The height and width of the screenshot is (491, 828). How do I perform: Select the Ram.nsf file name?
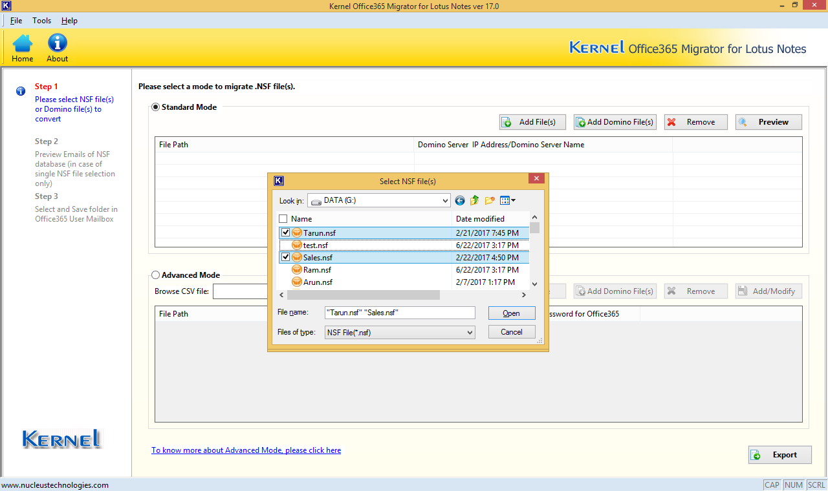click(317, 270)
